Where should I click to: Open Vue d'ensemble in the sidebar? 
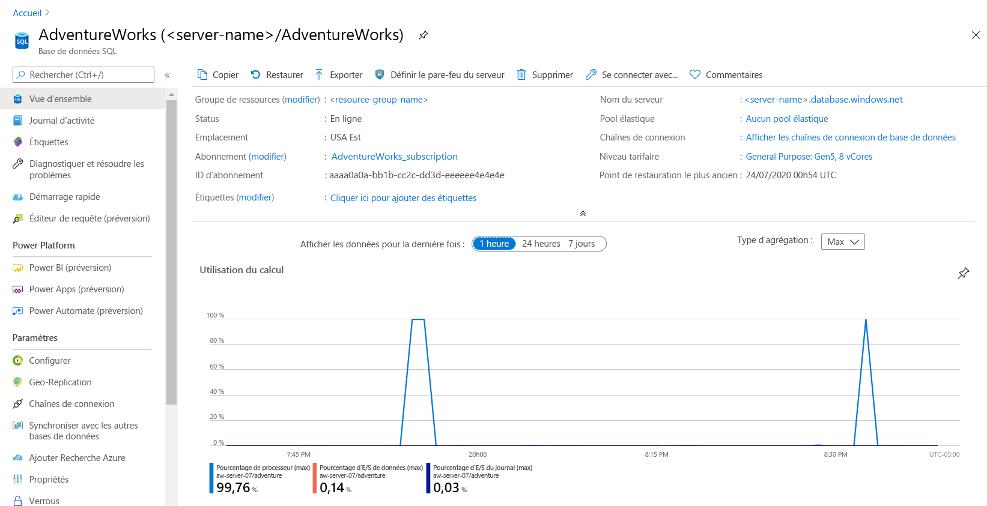(82, 99)
